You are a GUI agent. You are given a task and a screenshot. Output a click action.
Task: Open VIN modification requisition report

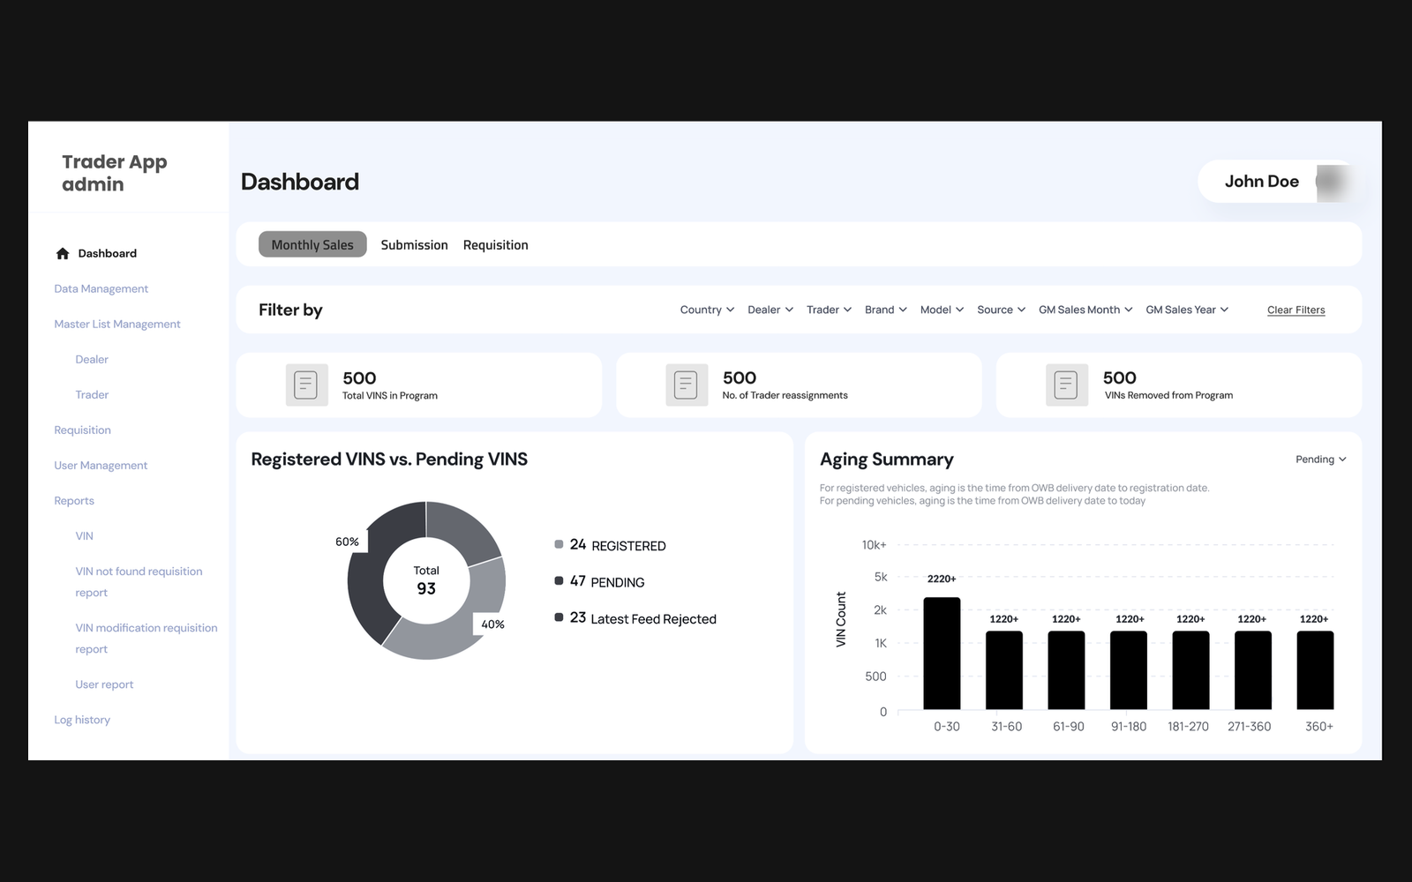coord(146,639)
